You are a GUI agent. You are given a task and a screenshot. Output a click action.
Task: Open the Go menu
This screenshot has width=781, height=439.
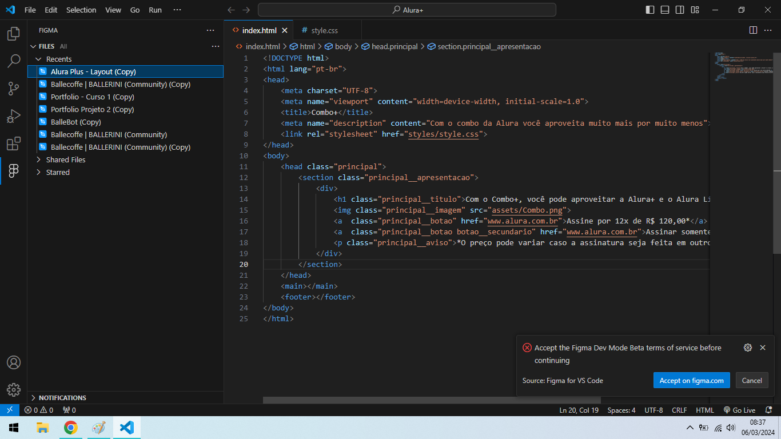pyautogui.click(x=135, y=10)
